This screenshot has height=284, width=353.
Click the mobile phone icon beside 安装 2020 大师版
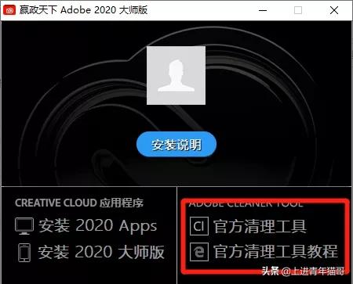click(x=24, y=252)
